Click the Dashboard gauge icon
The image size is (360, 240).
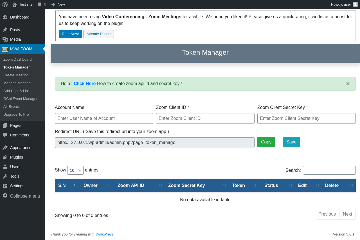(5, 17)
